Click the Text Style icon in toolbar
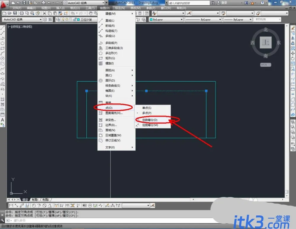The image size is (296, 229). (x=154, y=13)
